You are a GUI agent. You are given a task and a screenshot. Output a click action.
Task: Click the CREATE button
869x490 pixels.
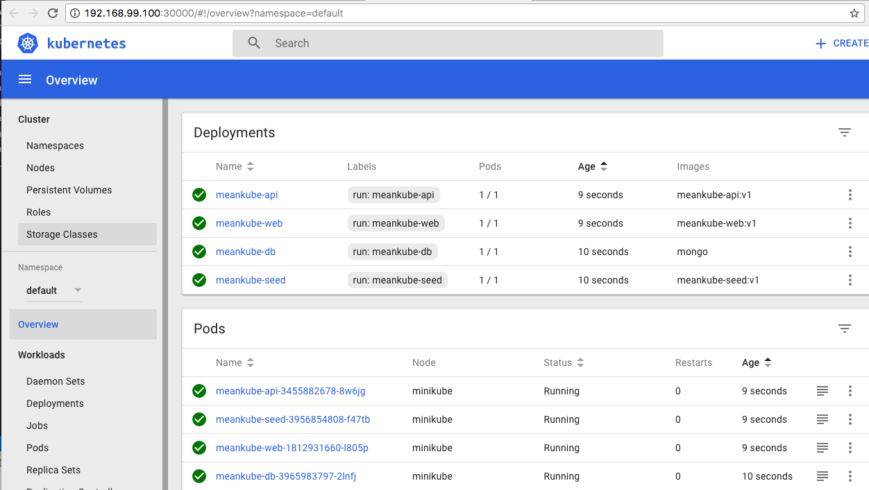(841, 43)
